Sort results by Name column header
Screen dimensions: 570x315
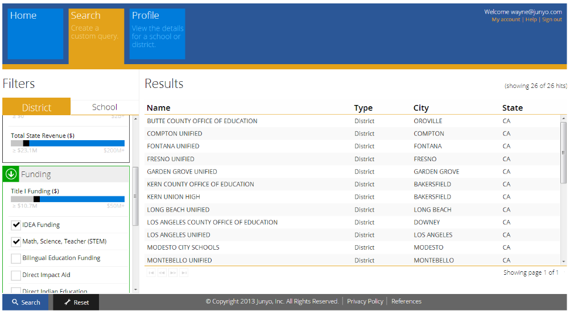click(x=159, y=108)
